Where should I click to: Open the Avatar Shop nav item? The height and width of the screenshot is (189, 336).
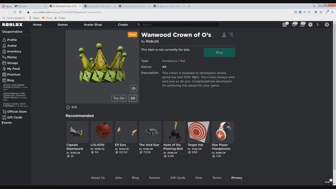(93, 25)
